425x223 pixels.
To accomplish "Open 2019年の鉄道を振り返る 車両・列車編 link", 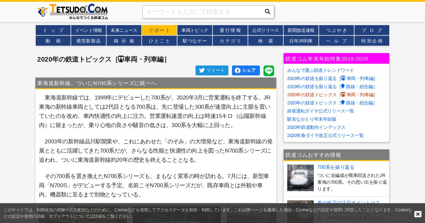I will [x=331, y=78].
